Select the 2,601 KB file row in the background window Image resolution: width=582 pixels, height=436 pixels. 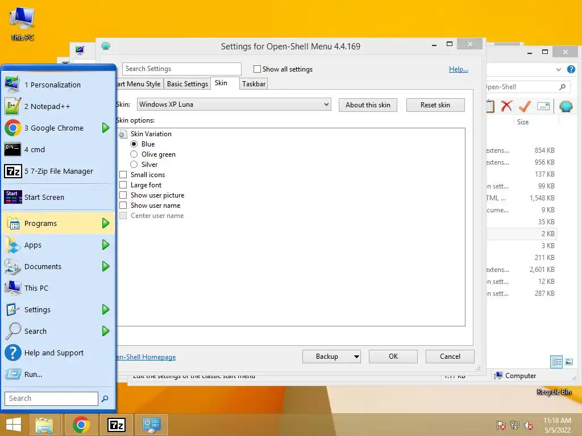click(522, 270)
